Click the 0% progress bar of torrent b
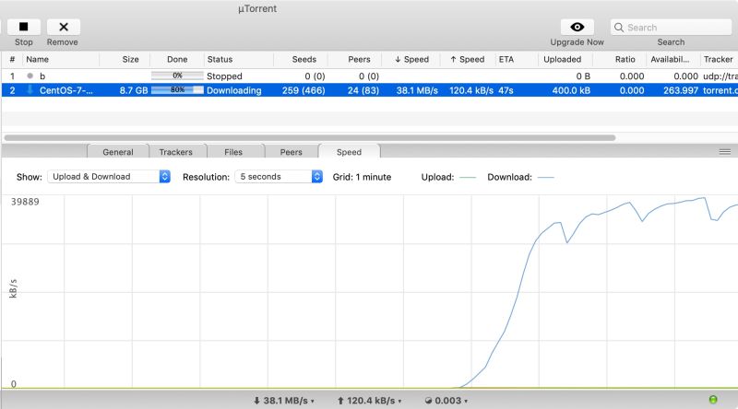 coord(177,76)
